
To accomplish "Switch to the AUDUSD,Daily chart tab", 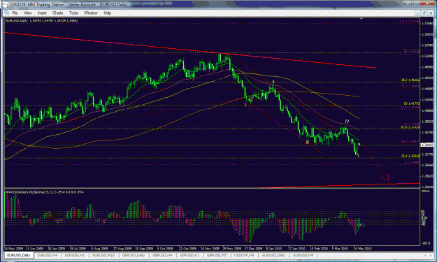I will (273, 255).
